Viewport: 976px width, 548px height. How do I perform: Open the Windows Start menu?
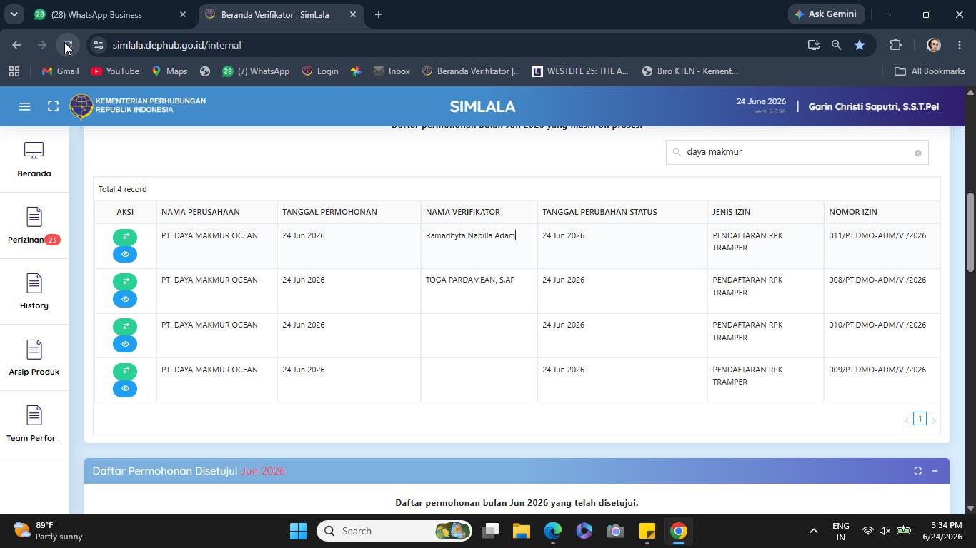pyautogui.click(x=299, y=531)
